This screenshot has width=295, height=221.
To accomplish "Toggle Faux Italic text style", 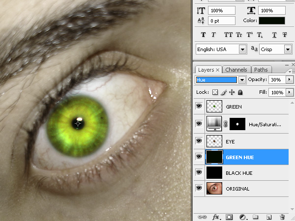I will tap(213, 35).
